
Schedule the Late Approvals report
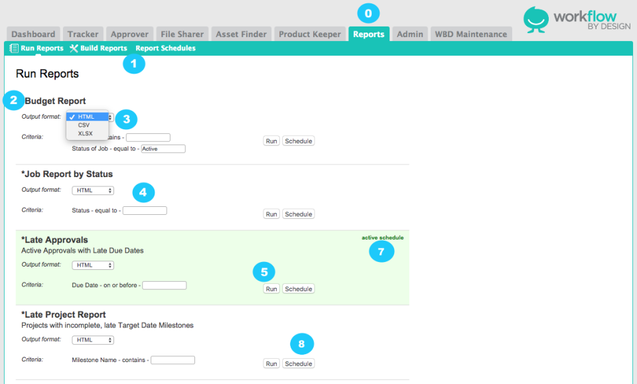click(x=298, y=288)
